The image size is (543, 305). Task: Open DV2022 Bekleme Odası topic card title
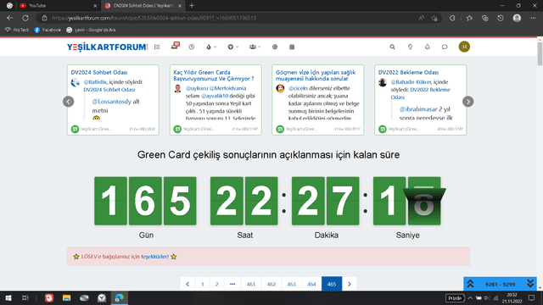pos(408,72)
